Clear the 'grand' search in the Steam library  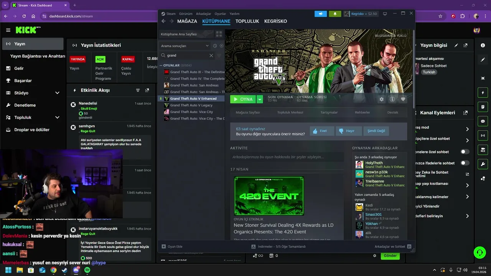(211, 55)
